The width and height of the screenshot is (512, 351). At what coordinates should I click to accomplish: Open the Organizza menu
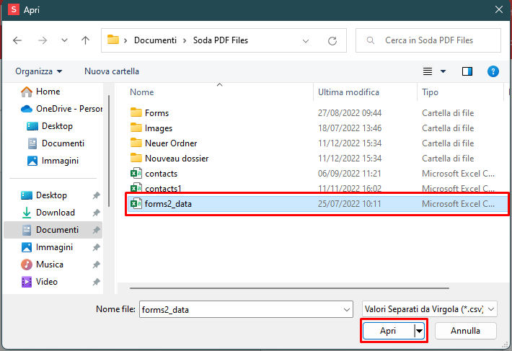(38, 71)
